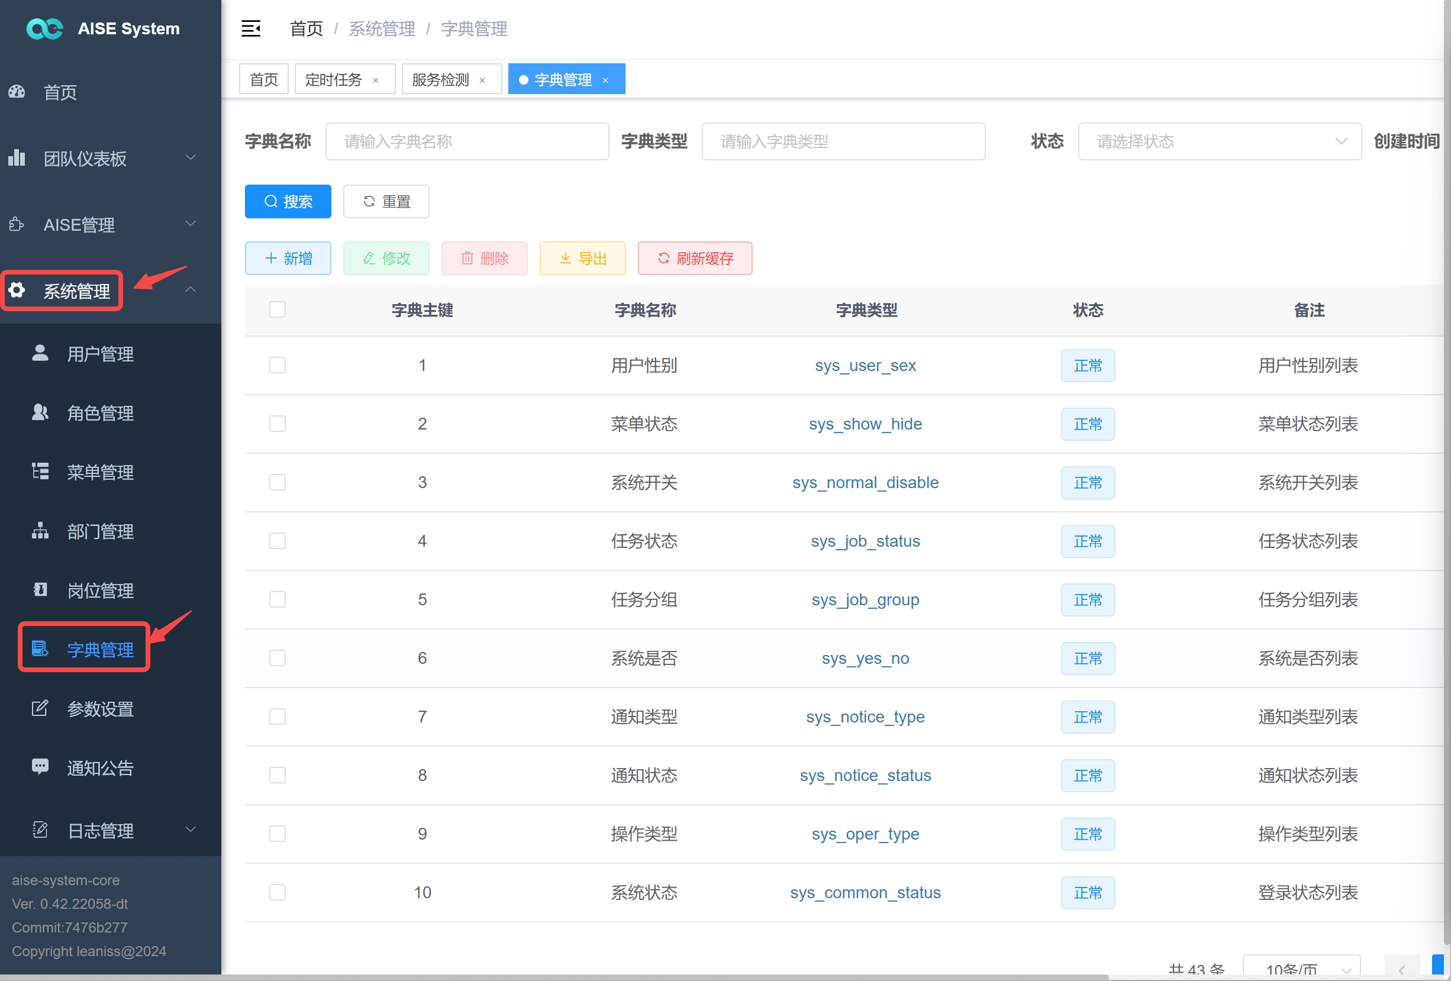The height and width of the screenshot is (981, 1451).
Task: Click the 正常 status tag in row 6
Action: pos(1088,658)
